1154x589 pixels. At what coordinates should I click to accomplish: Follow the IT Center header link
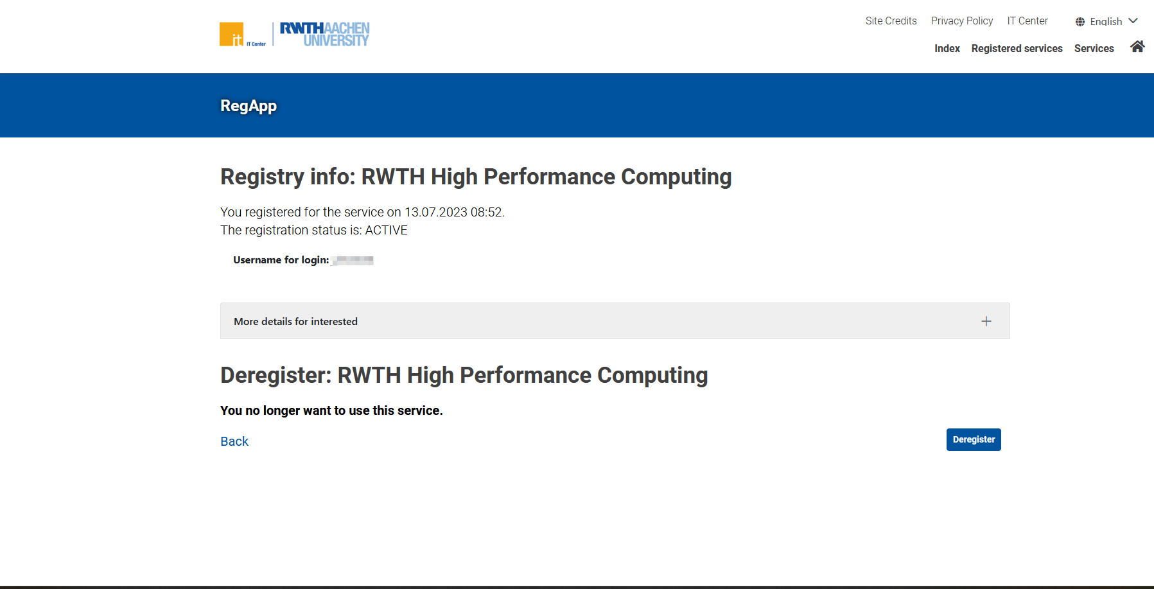(x=1027, y=21)
